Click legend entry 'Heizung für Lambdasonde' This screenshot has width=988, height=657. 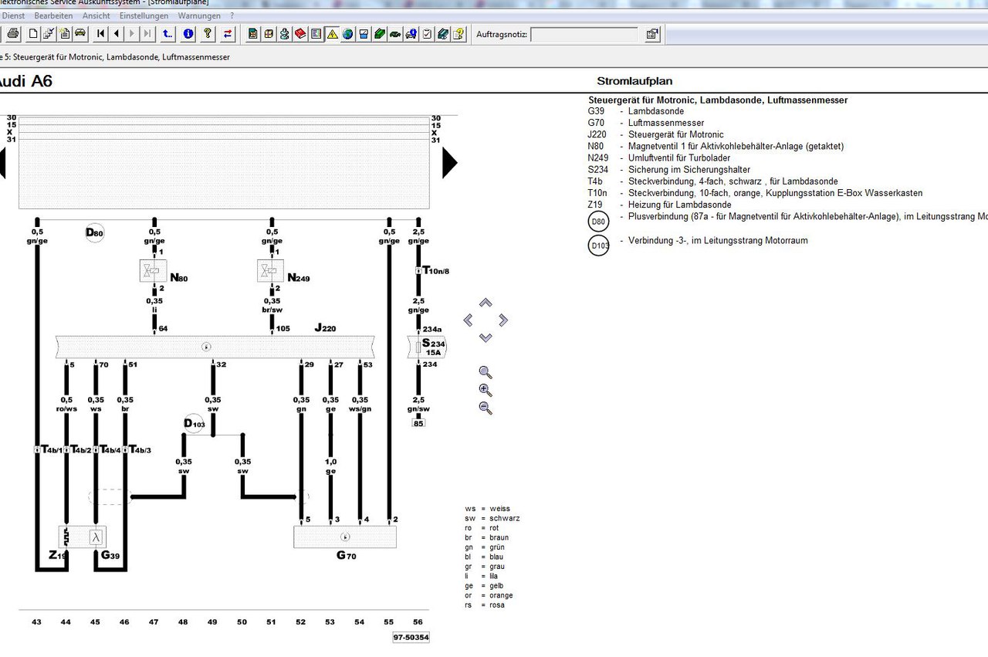tap(680, 205)
